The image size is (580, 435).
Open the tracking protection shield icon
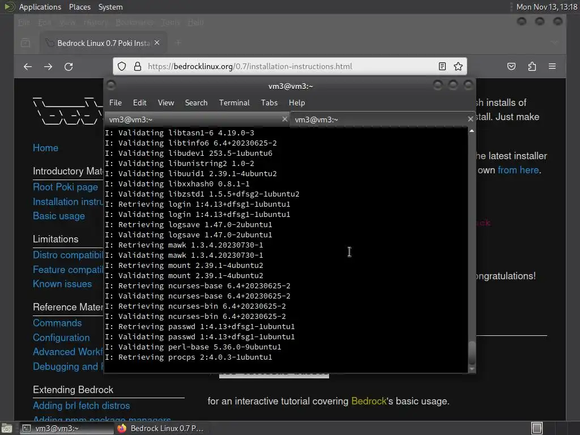122,66
